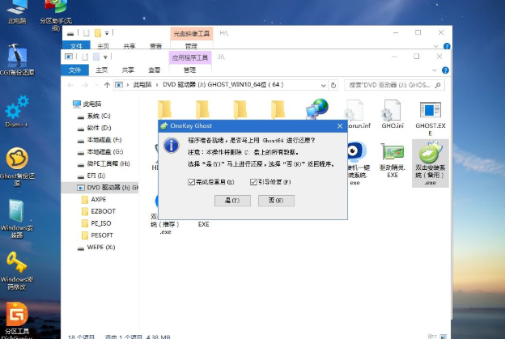The width and height of the screenshot is (505, 339).
Task: Click the help question mark in J: window
Action: pyautogui.click(x=445, y=70)
